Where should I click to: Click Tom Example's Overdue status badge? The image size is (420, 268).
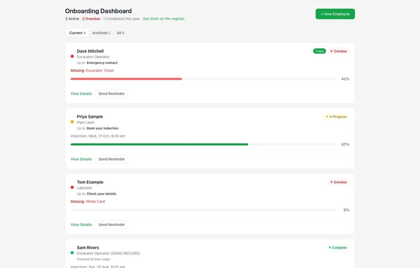pos(339,182)
